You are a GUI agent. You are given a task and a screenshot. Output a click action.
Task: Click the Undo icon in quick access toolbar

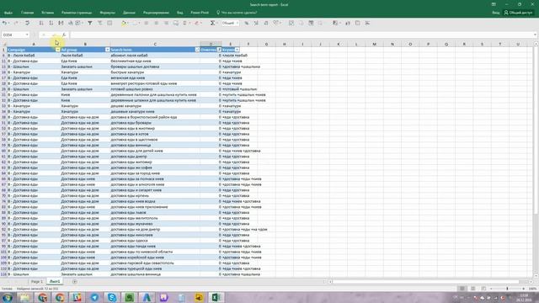tap(4, 23)
